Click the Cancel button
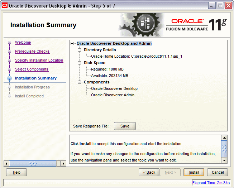 click(x=218, y=172)
